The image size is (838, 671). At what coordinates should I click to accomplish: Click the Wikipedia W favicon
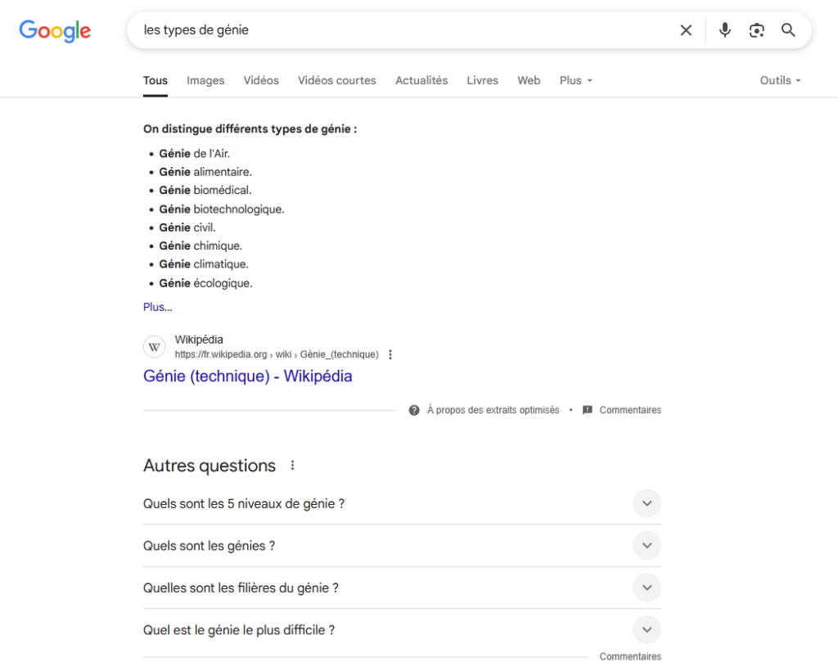point(154,347)
